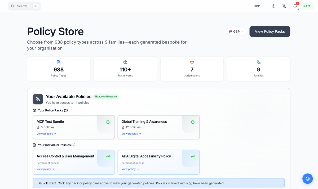This screenshot has height=189, width=318.
Task: Open View policy for Access Control & User Management
Action: pyautogui.click(x=45, y=169)
